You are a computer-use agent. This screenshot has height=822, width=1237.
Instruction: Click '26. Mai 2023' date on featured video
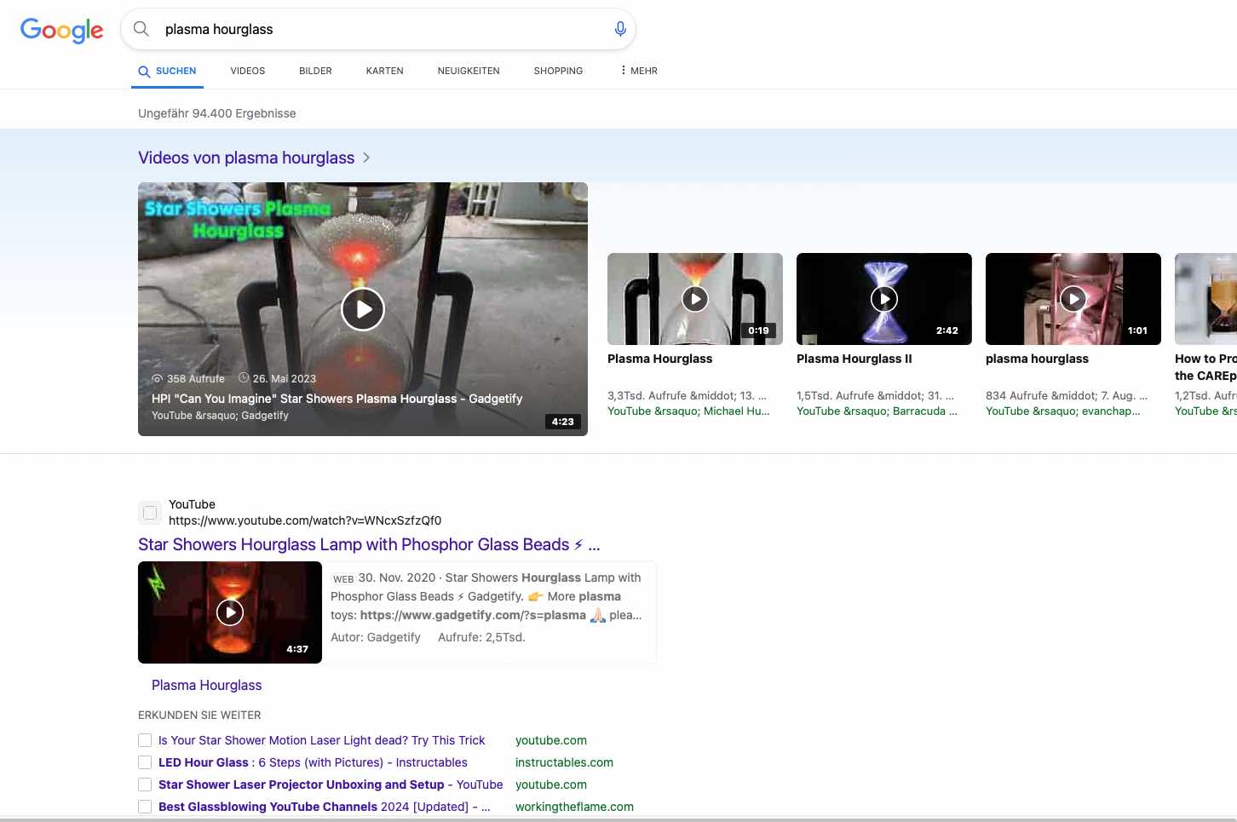(x=277, y=379)
